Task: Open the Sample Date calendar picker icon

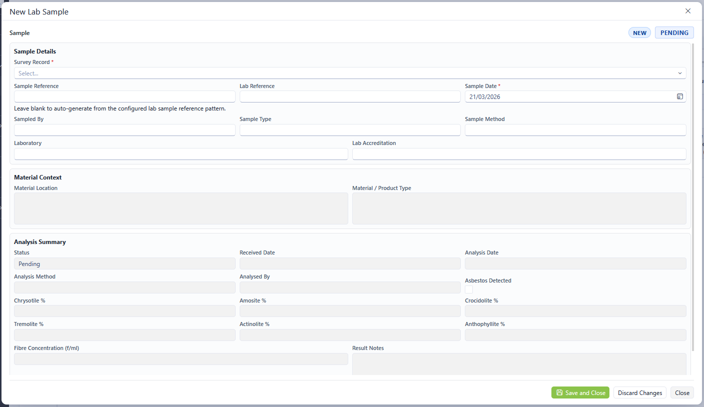Action: [x=680, y=96]
